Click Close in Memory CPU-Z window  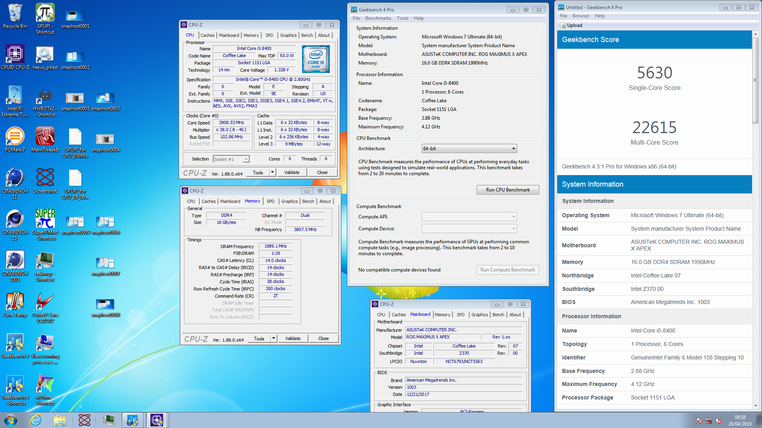[x=323, y=338]
